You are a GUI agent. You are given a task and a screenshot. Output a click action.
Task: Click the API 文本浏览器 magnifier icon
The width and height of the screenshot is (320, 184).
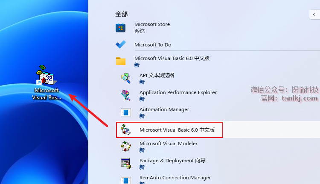125,78
